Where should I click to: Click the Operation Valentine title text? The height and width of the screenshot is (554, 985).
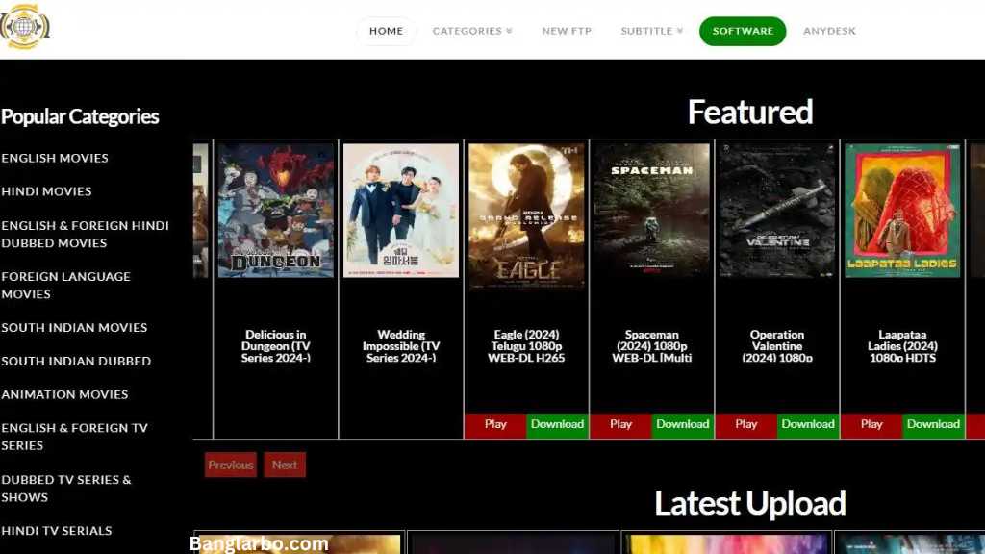pyautogui.click(x=777, y=346)
